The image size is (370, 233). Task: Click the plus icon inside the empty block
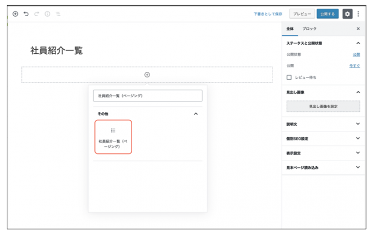tap(147, 75)
